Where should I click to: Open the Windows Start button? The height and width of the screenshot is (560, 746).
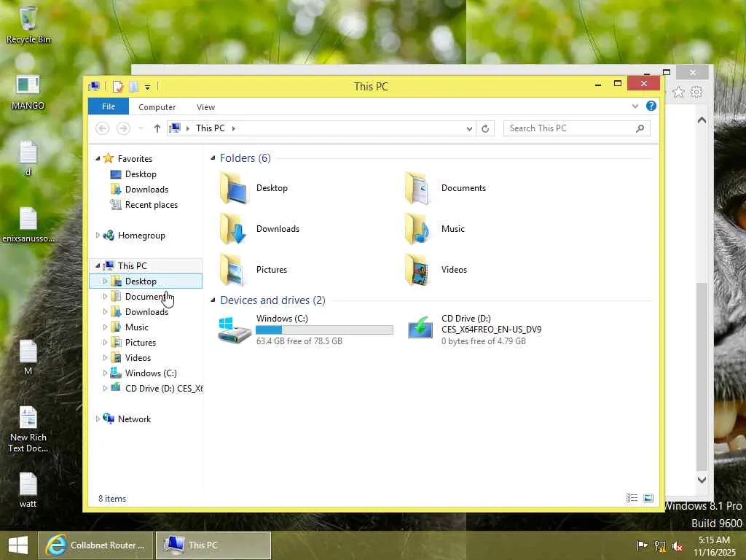click(18, 545)
